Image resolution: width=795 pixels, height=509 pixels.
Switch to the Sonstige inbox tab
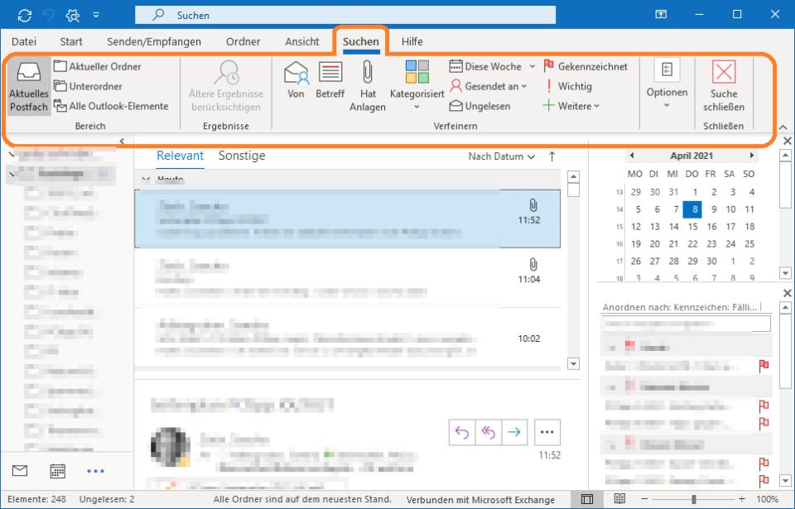click(242, 156)
